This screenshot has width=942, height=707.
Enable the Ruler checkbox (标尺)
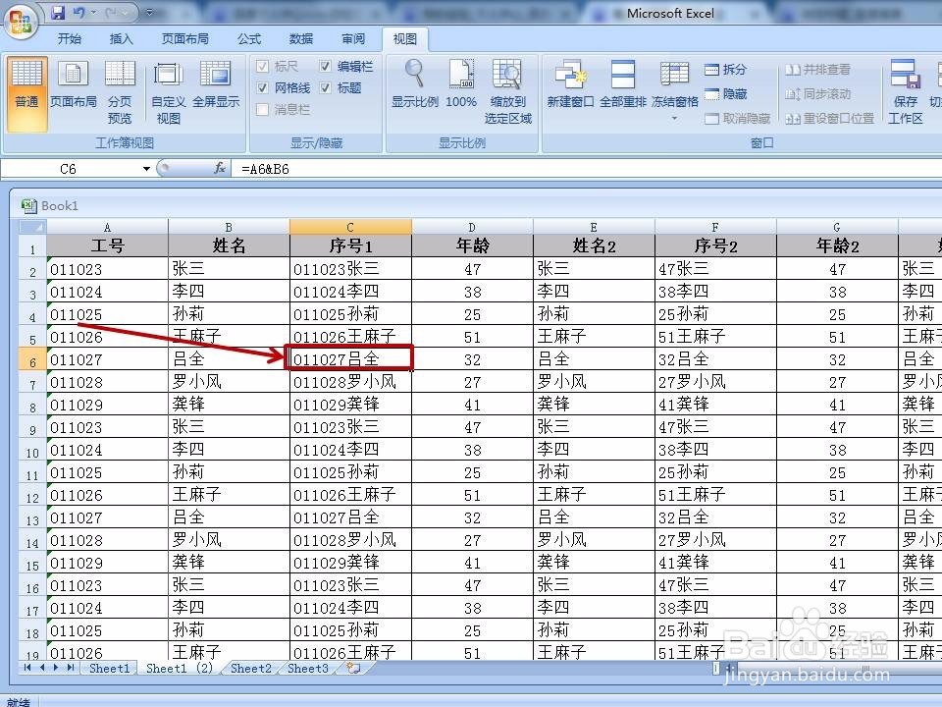point(264,67)
